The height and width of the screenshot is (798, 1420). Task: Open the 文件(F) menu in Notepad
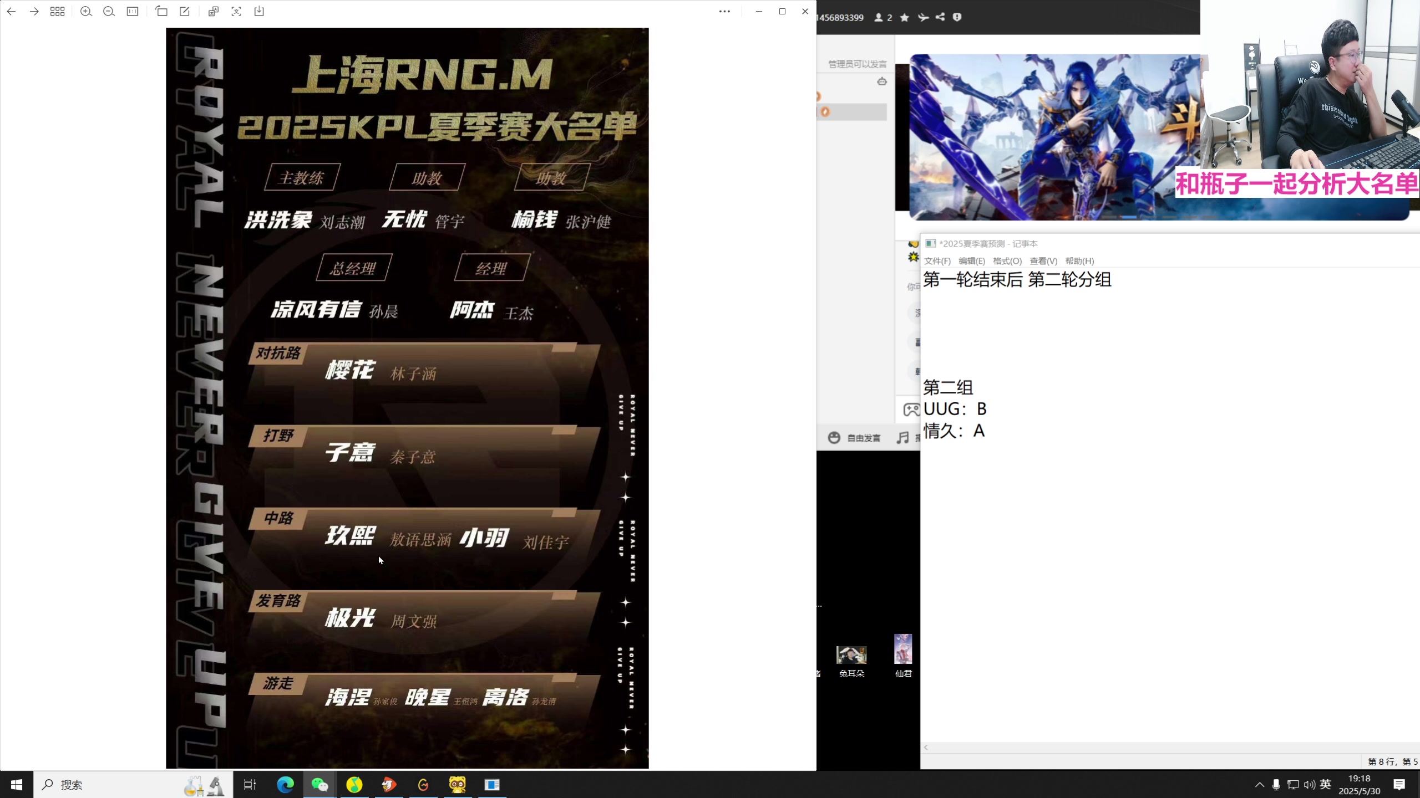click(x=937, y=261)
